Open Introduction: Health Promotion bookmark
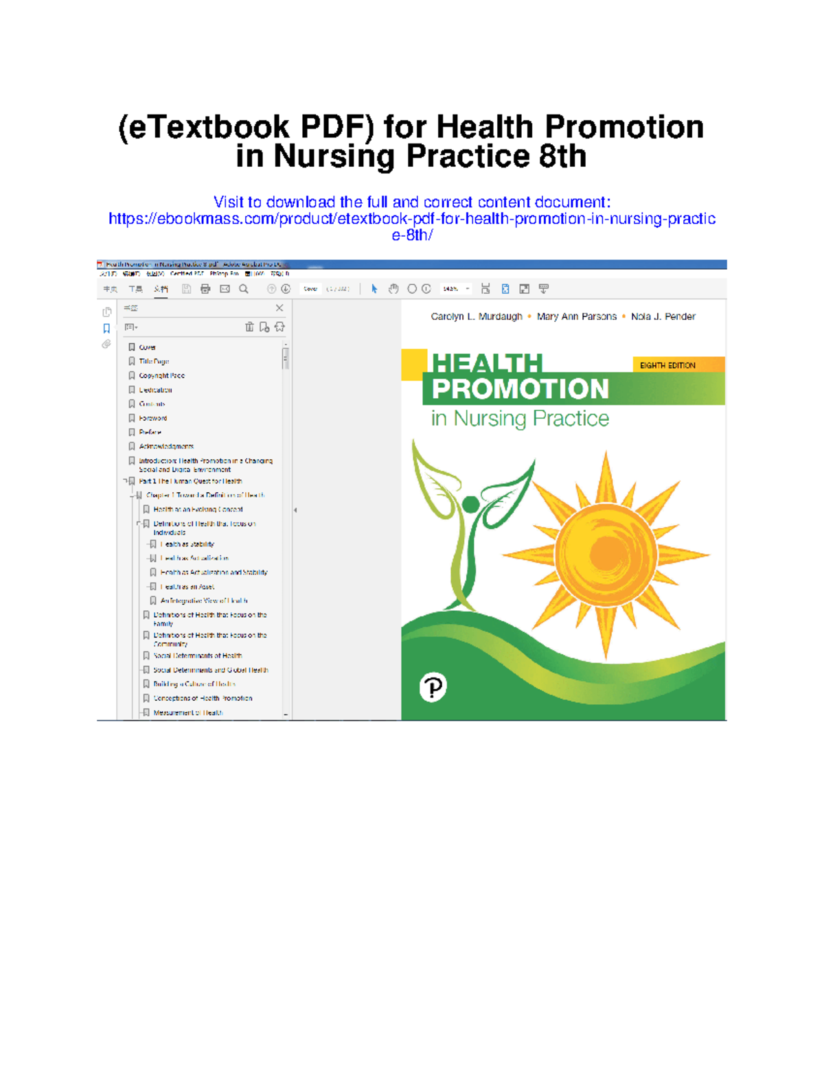This screenshot has height=1066, width=824. 205,465
